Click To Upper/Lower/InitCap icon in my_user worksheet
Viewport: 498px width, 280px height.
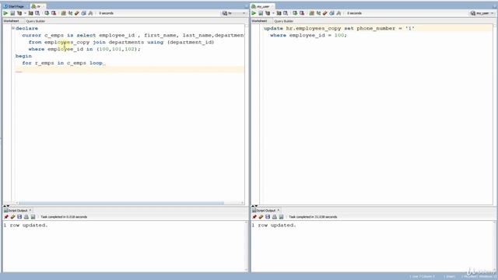tap(318, 13)
